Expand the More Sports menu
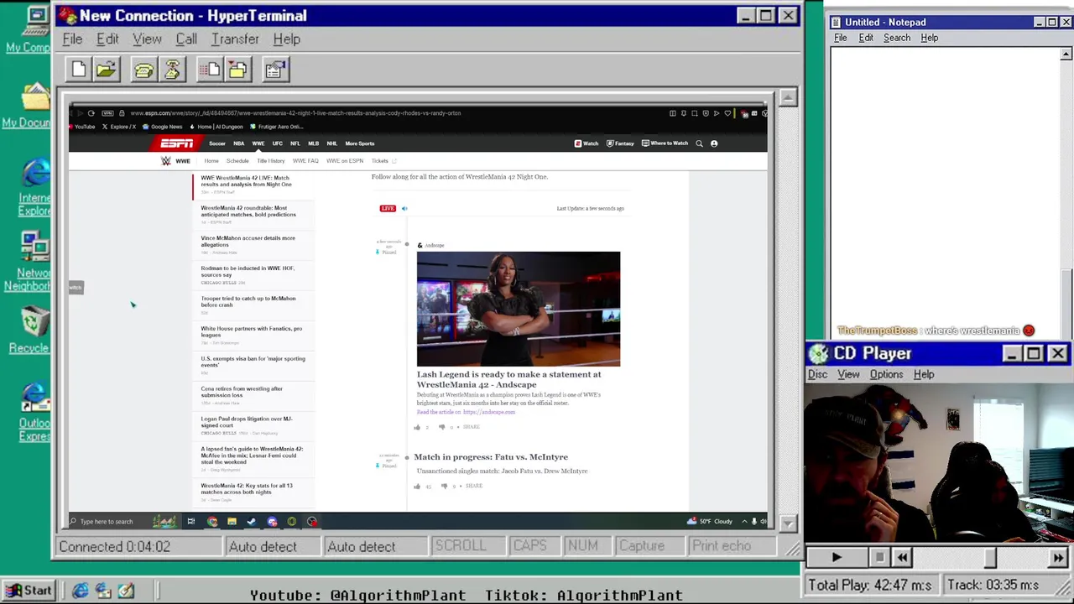Screen dimensions: 1074x604 (359, 143)
